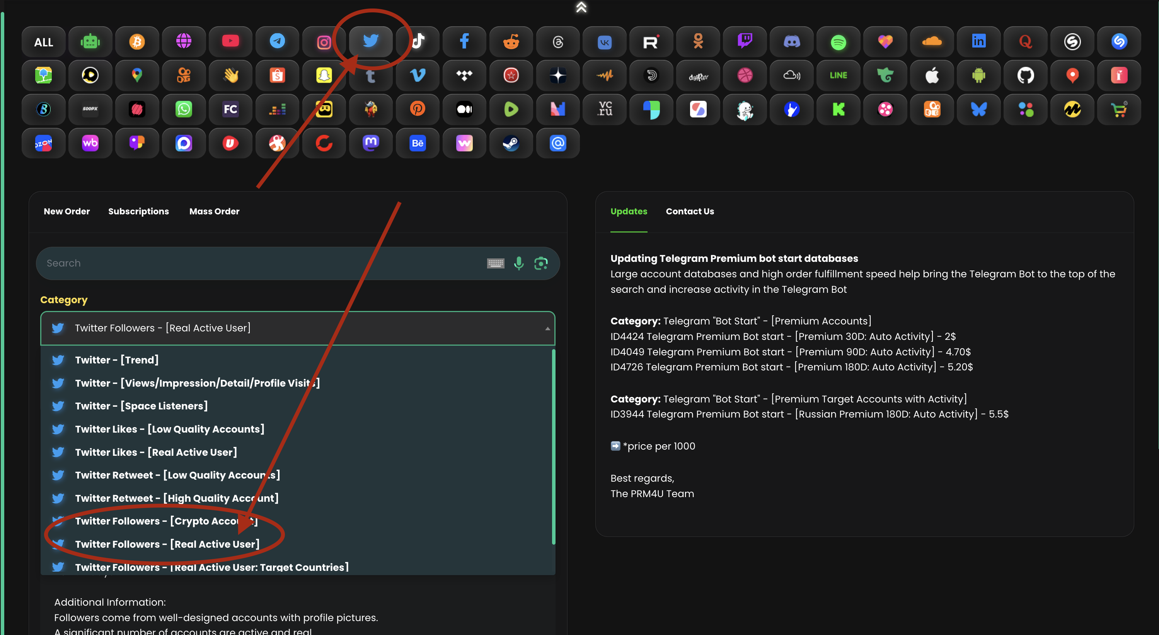Screen dimensions: 1159x635
Task: Open the Discord service icon
Action: pos(792,42)
